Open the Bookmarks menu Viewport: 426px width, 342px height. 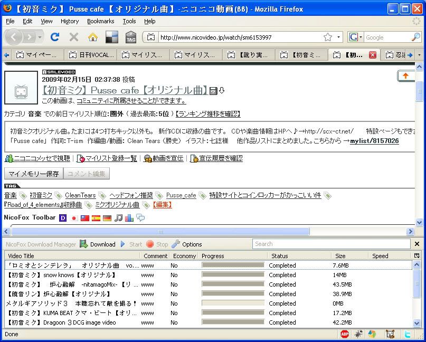[x=100, y=21]
